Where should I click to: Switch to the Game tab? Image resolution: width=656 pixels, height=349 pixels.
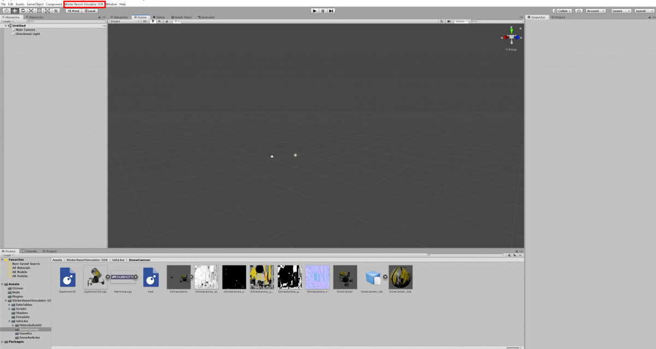(x=160, y=17)
